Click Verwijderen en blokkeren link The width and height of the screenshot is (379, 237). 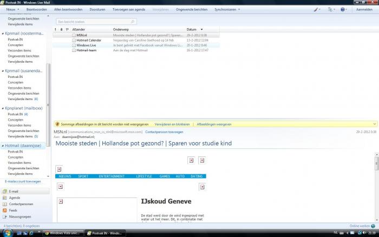click(172, 124)
